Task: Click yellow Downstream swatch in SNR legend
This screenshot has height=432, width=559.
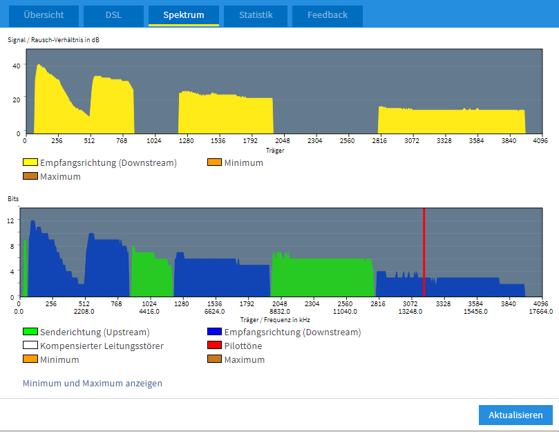Action: [x=30, y=163]
